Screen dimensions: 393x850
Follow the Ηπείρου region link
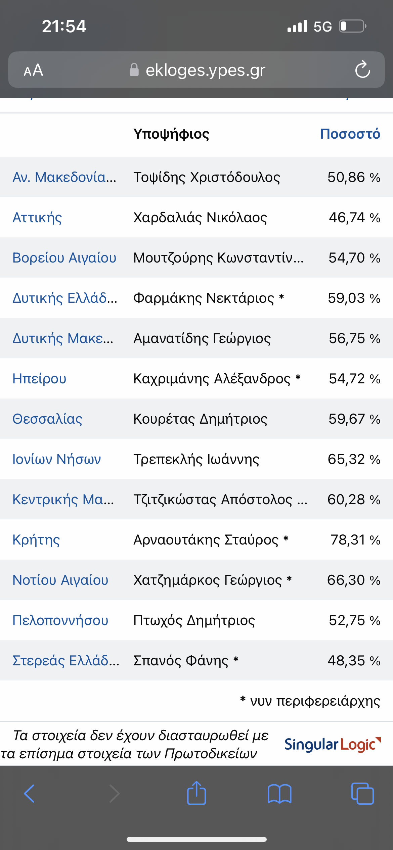39,379
